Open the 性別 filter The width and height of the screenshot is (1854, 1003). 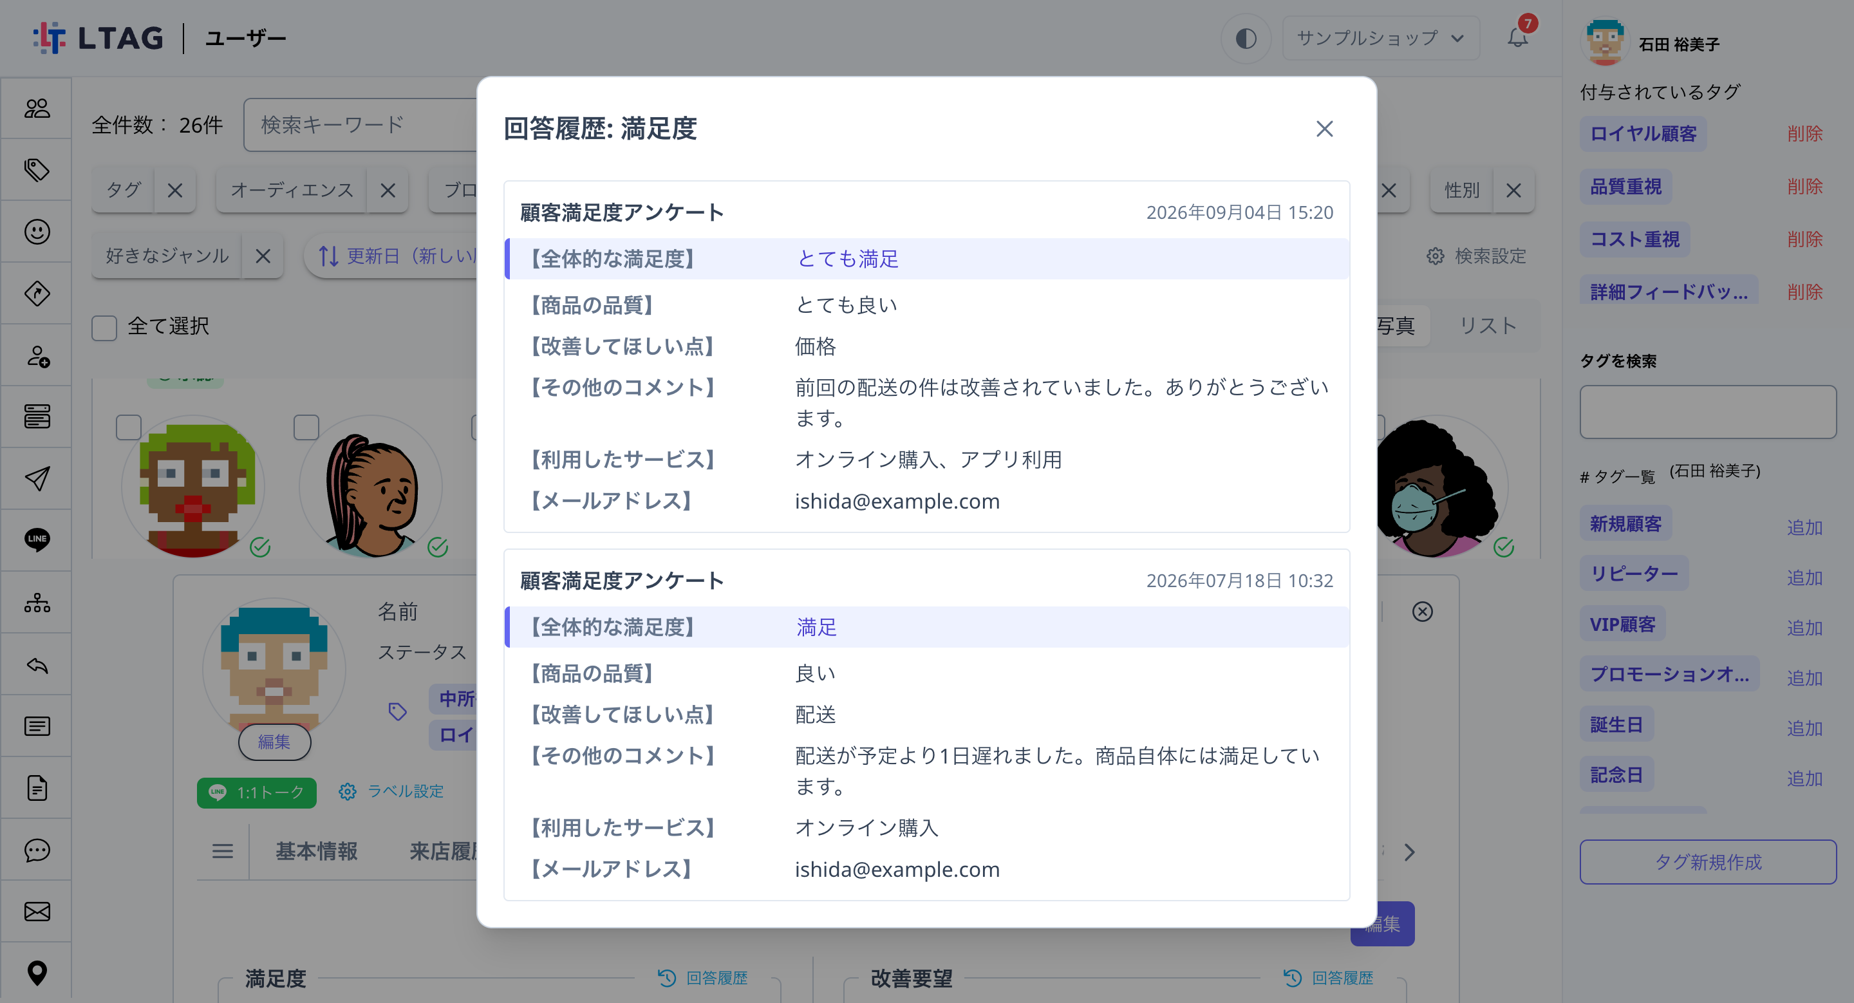[1462, 190]
